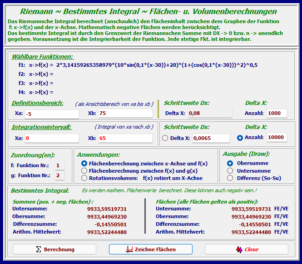Select the Anzahl radio button for integration
Screen dimensions: 302x264
click(240, 138)
